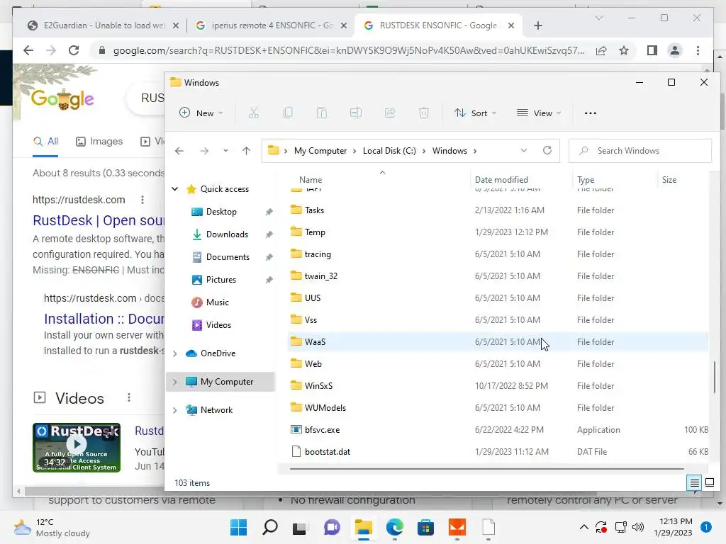The image size is (726, 544).
Task: Select the All search filter
Action: [x=45, y=141]
